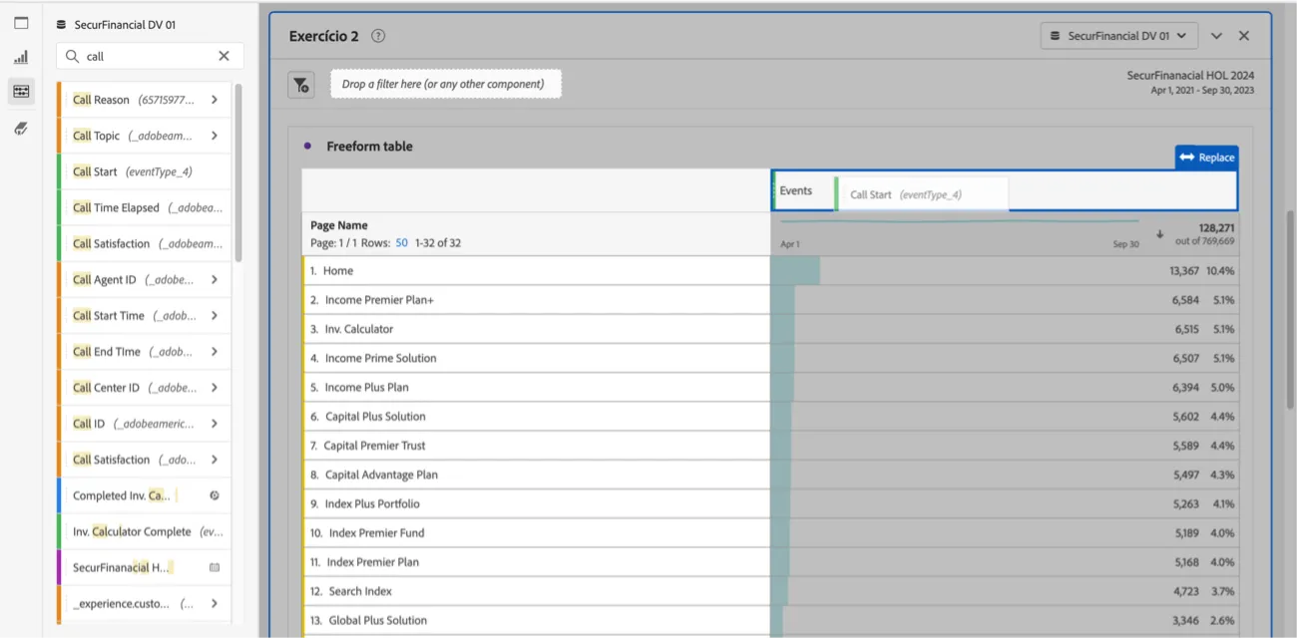Image resolution: width=1301 pixels, height=642 pixels.
Task: Expand the Call Reason dimension
Action: pyautogui.click(x=215, y=100)
